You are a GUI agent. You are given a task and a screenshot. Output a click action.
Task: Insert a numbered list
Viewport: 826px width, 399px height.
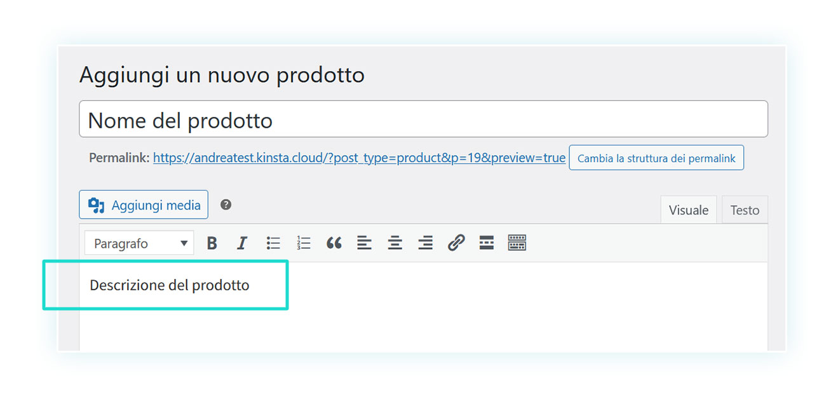[304, 243]
